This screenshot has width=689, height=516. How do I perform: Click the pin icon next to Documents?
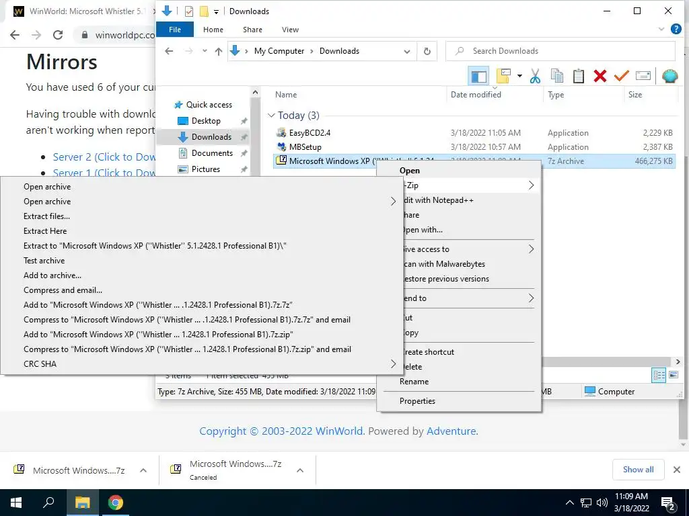(x=244, y=153)
